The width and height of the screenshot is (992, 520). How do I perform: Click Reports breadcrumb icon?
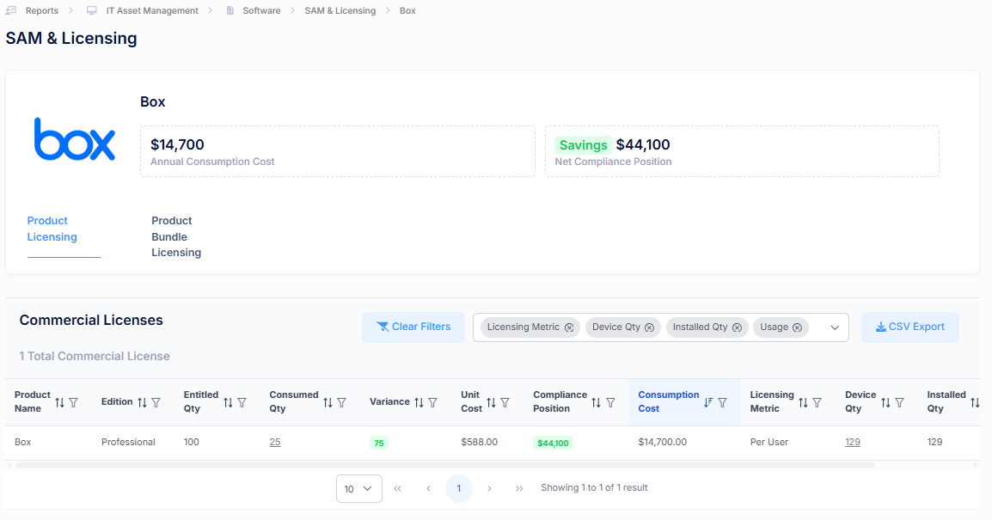point(11,11)
